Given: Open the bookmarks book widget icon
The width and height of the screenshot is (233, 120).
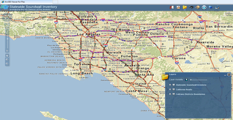Looking at the screenshot, I should pos(172,7).
